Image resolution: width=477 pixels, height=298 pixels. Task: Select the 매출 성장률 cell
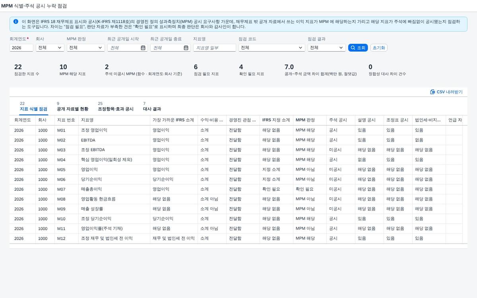[114, 209]
